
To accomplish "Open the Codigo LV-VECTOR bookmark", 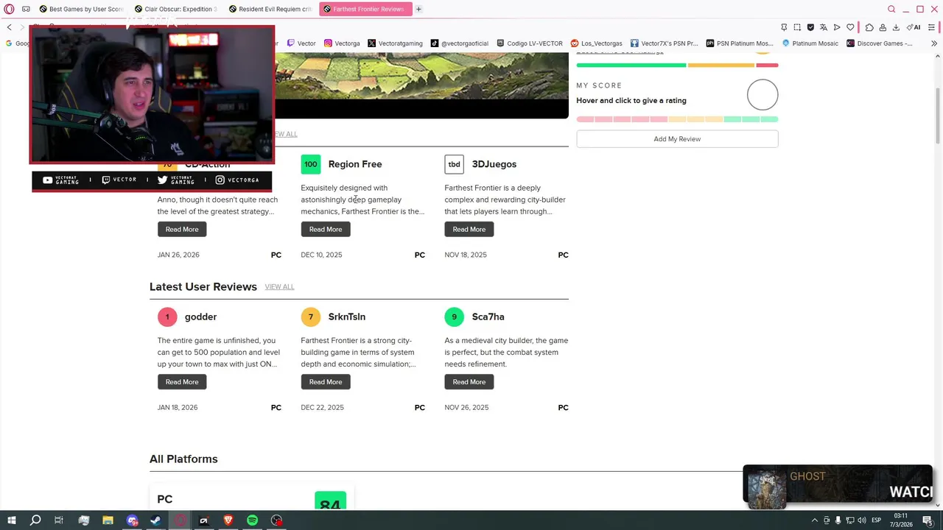I will [530, 43].
